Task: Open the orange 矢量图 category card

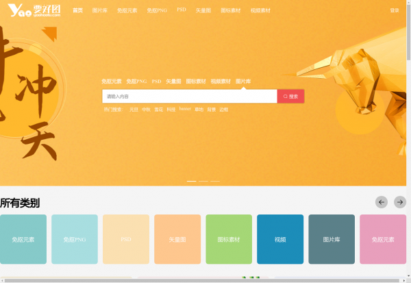Action: [x=177, y=239]
